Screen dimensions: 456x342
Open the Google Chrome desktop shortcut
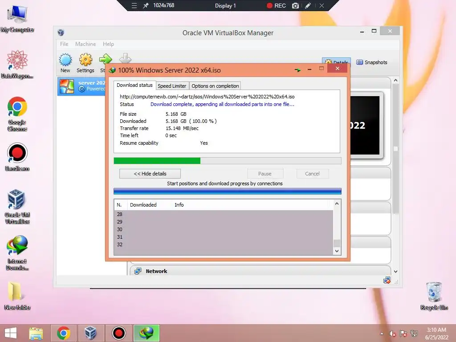(17, 114)
